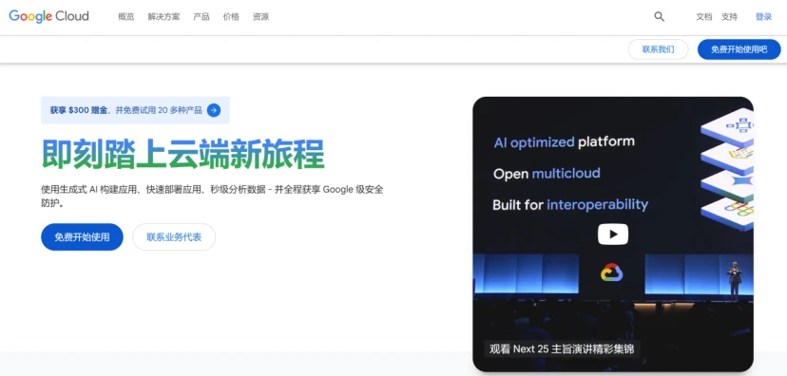Click the blue arrow in the $300 credit banner

click(x=214, y=110)
